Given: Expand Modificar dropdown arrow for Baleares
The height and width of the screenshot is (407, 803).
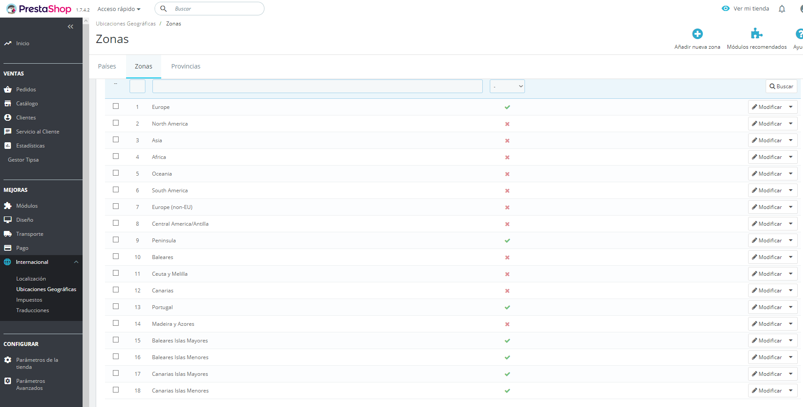Looking at the screenshot, I should coord(791,257).
